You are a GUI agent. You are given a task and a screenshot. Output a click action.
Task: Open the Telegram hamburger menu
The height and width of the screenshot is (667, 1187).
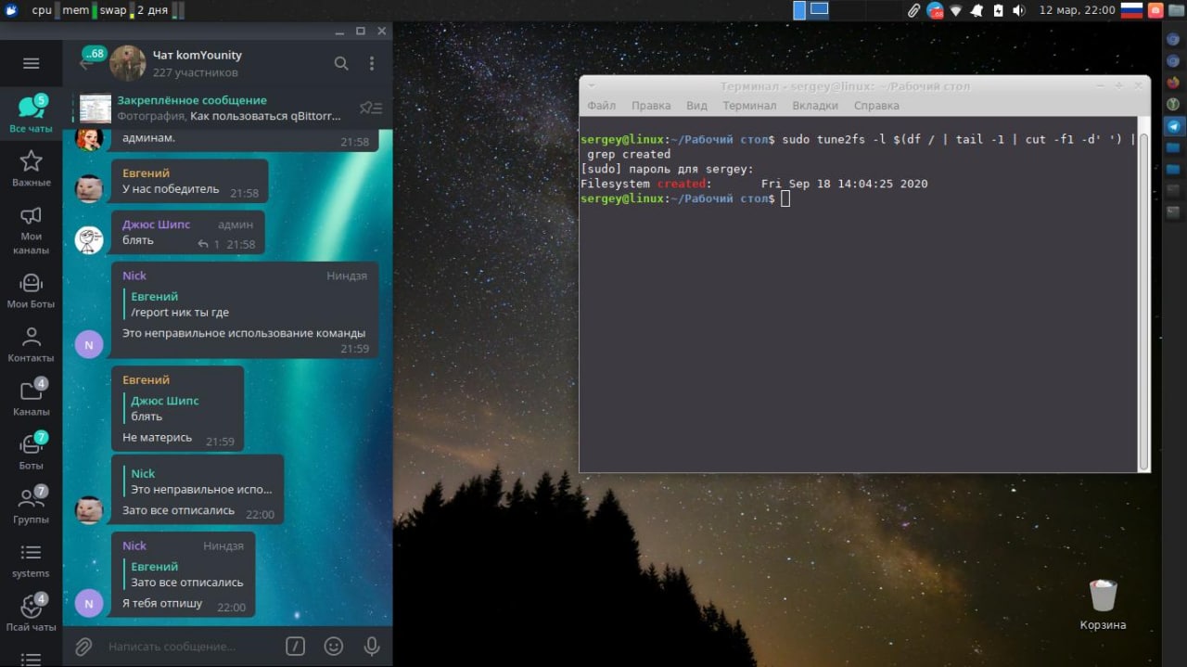click(x=31, y=63)
